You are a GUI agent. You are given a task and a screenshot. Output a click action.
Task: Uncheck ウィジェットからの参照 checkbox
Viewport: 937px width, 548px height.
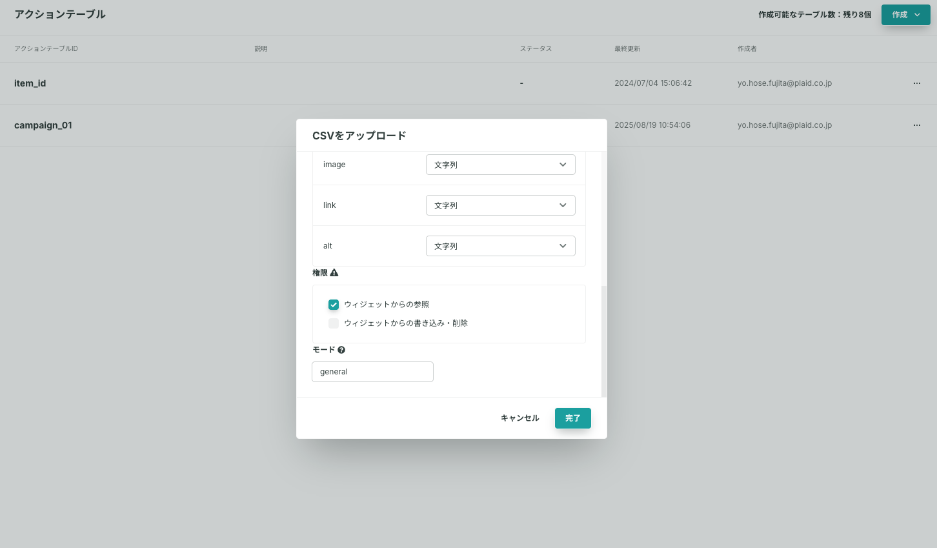click(334, 305)
